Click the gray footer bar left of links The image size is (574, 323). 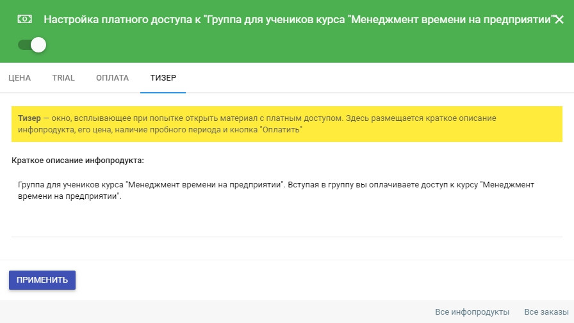pyautogui.click(x=192, y=312)
